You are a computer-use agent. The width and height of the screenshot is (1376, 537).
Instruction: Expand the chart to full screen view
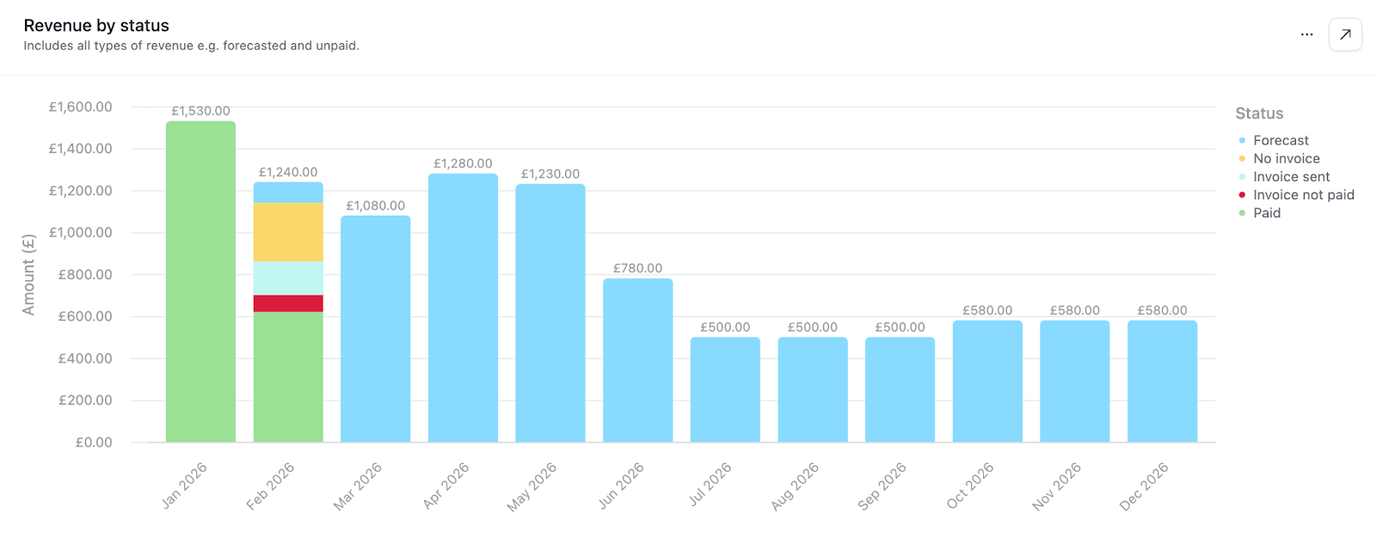(1346, 34)
